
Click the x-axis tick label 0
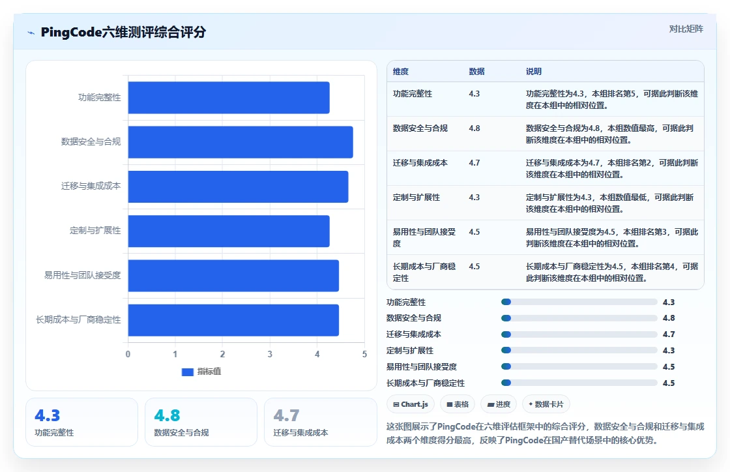pyautogui.click(x=128, y=354)
